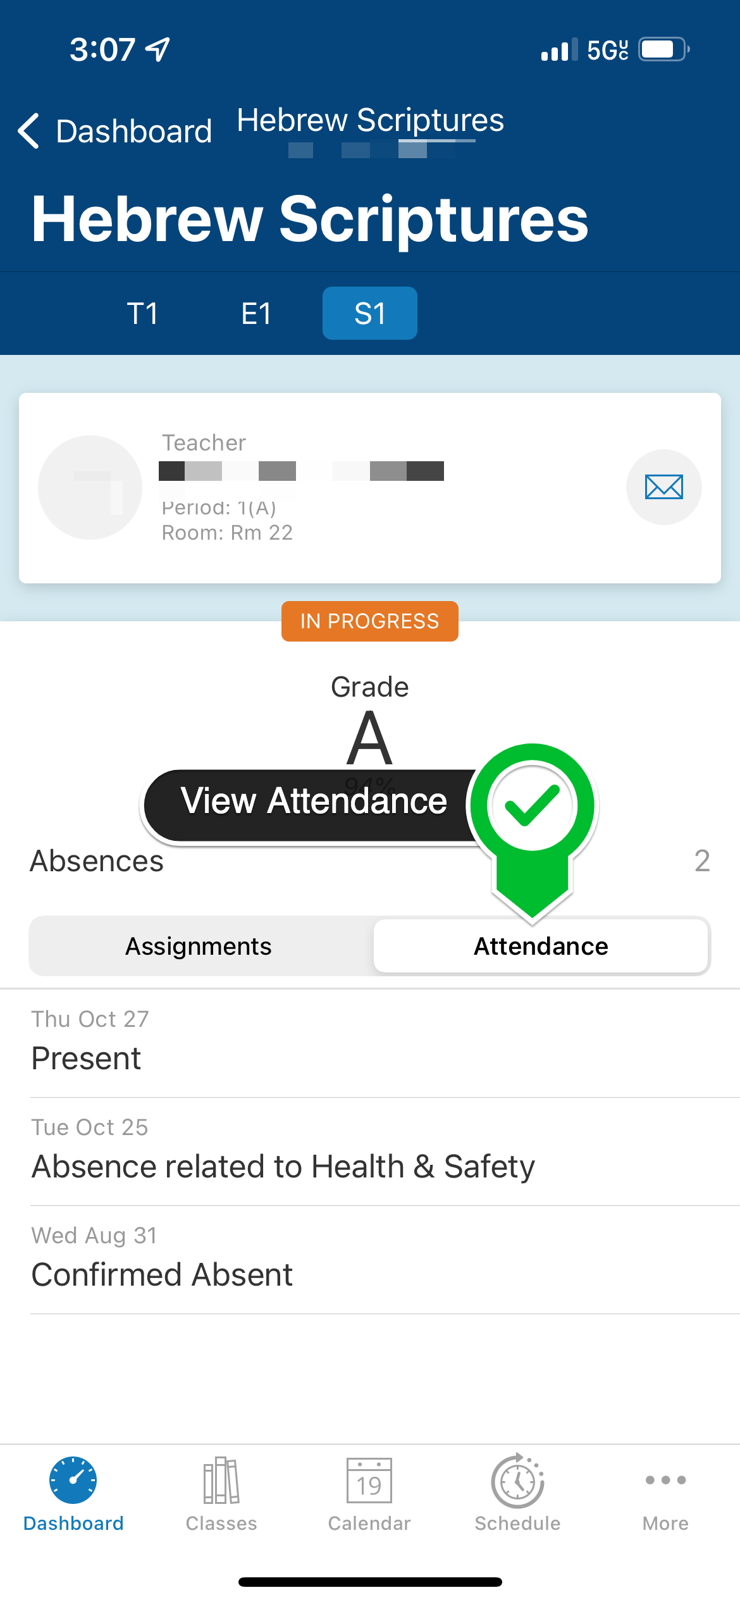The image size is (740, 1602).
Task: Switch to the T1 term
Action: [142, 313]
